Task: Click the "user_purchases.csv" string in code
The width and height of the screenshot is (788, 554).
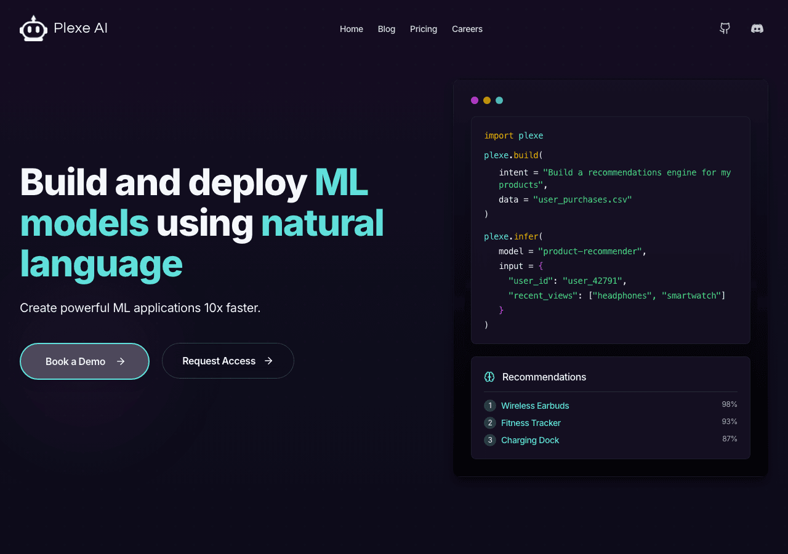Action: point(582,199)
